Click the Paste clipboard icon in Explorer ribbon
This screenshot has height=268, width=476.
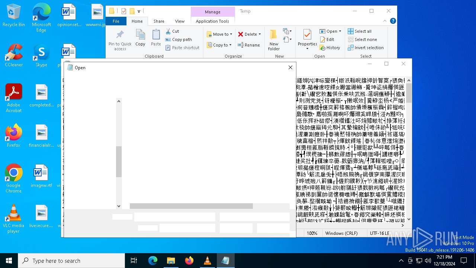point(156,38)
